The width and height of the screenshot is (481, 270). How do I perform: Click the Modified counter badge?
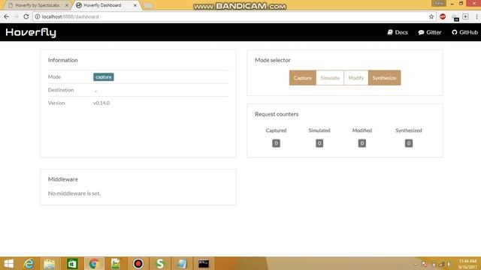click(x=362, y=143)
